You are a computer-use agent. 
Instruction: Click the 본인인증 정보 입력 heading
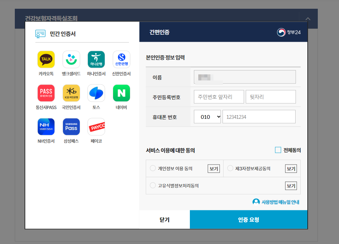(x=165, y=58)
